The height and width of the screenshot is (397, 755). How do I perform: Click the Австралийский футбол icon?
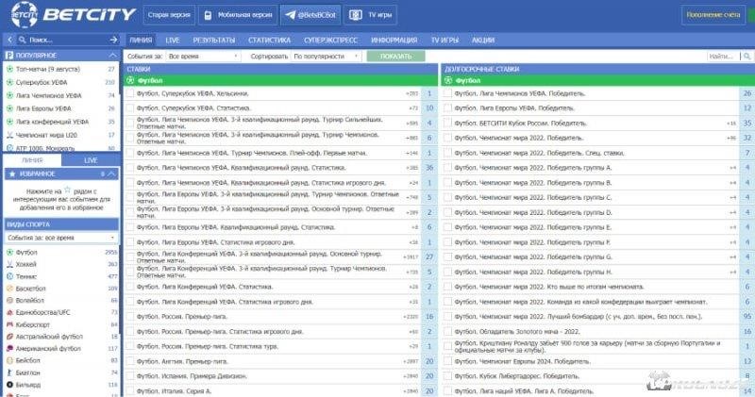[9, 337]
